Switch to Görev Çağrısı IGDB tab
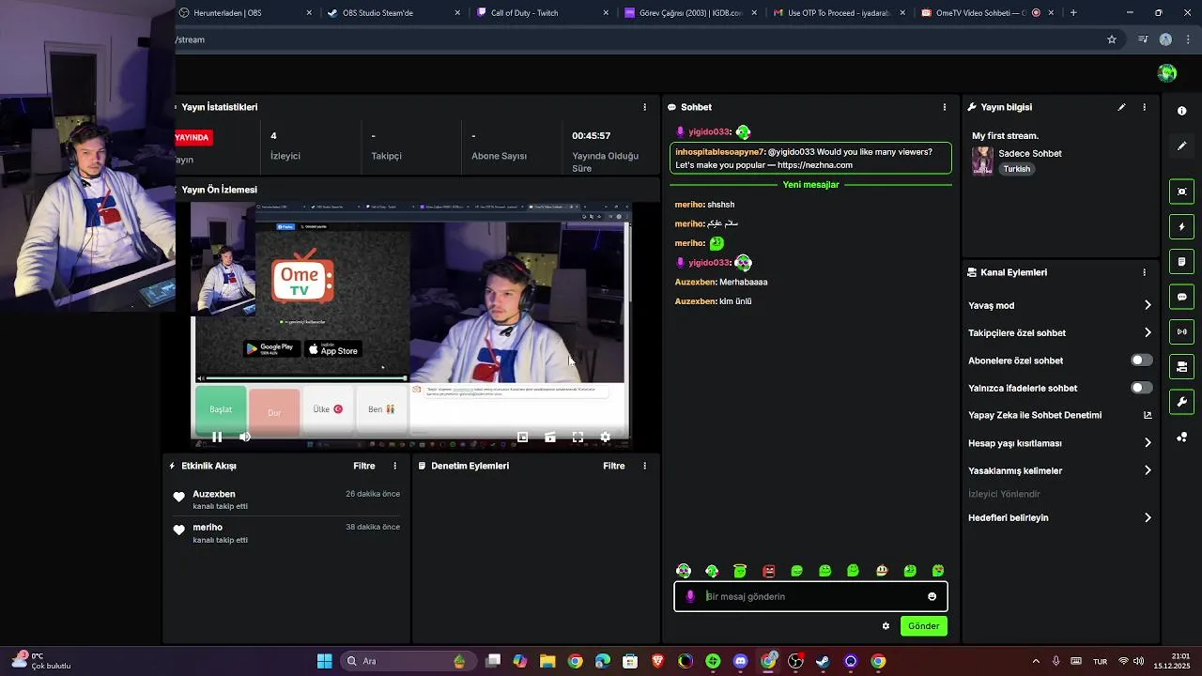Viewport: 1202px width, 676px height. pos(690,13)
